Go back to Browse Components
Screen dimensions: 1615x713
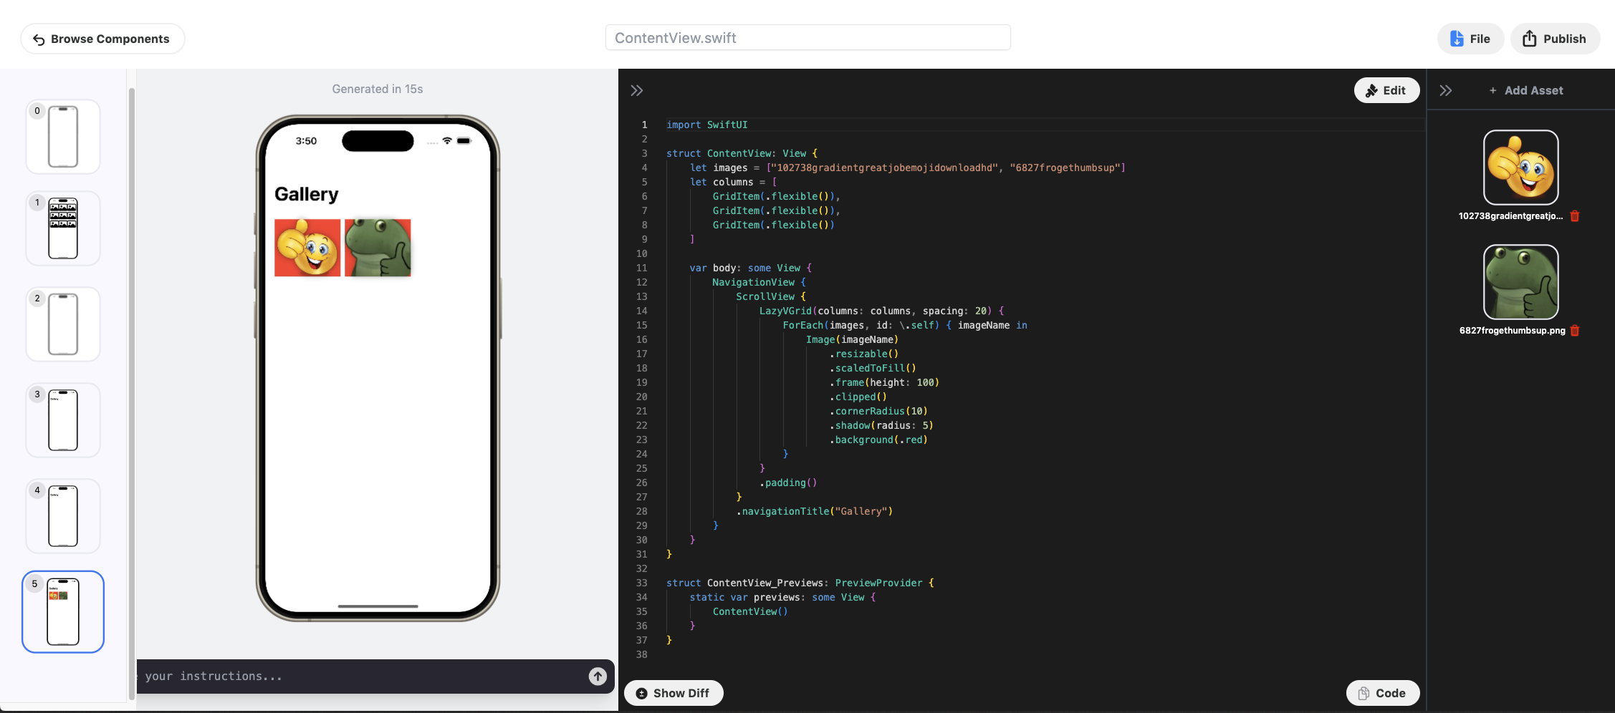tap(102, 39)
